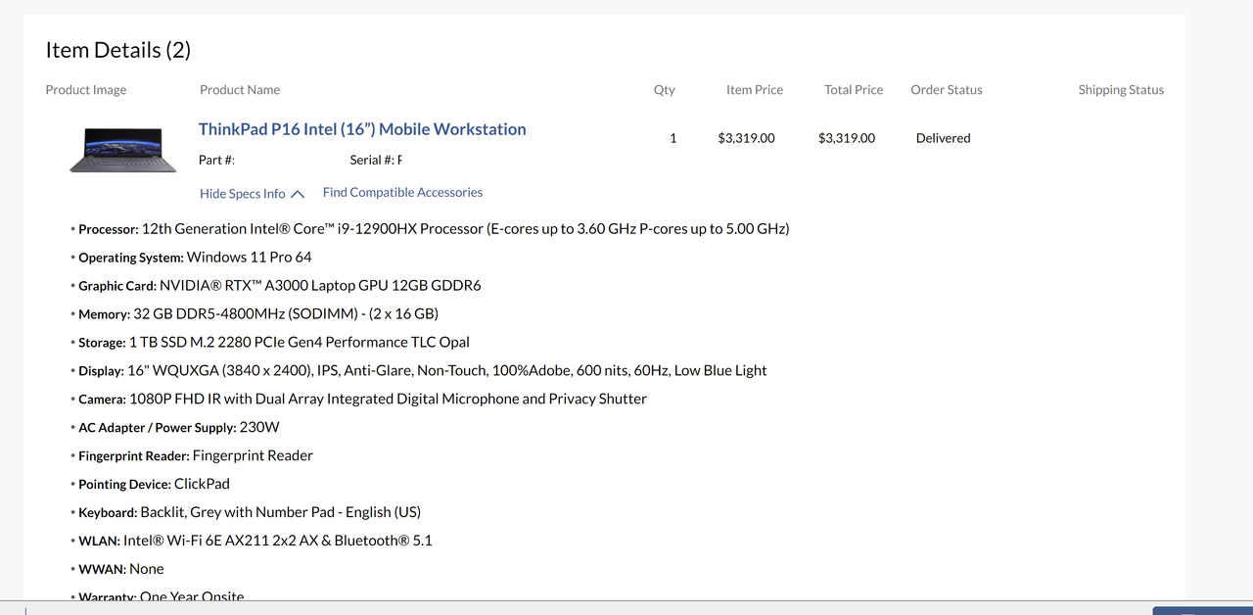Click the Part # label
Screen dimensions: 1253x615
click(216, 161)
